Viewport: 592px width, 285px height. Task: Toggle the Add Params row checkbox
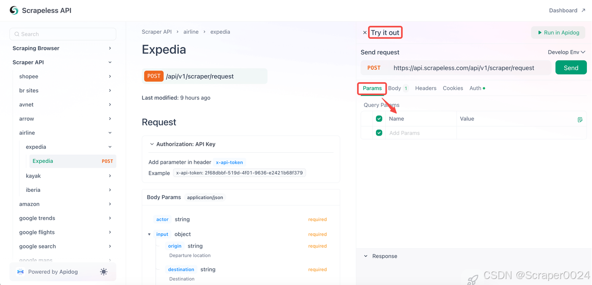pyautogui.click(x=379, y=133)
